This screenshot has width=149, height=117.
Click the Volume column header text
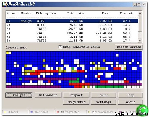click(12, 13)
